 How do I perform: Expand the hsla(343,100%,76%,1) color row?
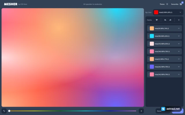pyautogui.click(x=179, y=74)
